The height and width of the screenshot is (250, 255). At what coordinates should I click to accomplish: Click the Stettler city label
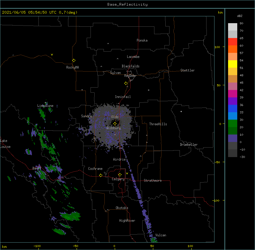(188, 70)
